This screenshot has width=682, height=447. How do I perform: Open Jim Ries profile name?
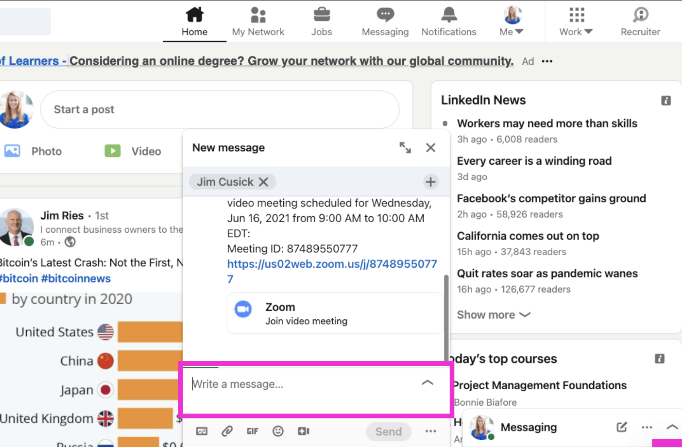pos(62,215)
